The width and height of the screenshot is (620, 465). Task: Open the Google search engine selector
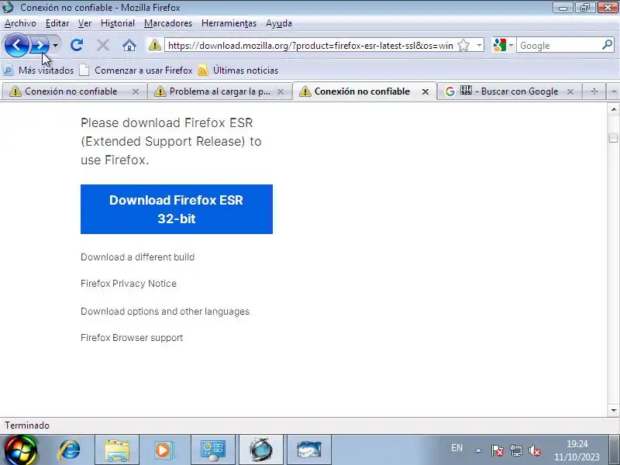[503, 46]
